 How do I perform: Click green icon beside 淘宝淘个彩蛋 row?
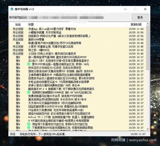point(29,124)
